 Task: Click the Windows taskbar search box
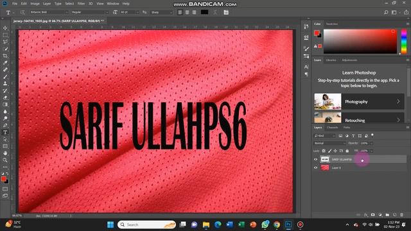[x=147, y=225]
